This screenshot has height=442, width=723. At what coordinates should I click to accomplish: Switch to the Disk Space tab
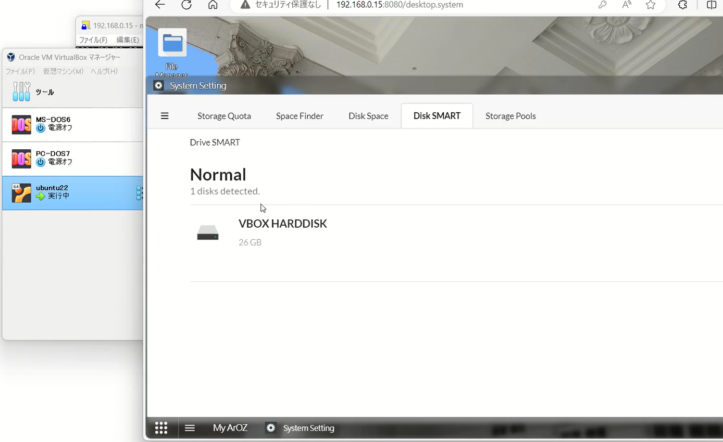[x=368, y=116]
